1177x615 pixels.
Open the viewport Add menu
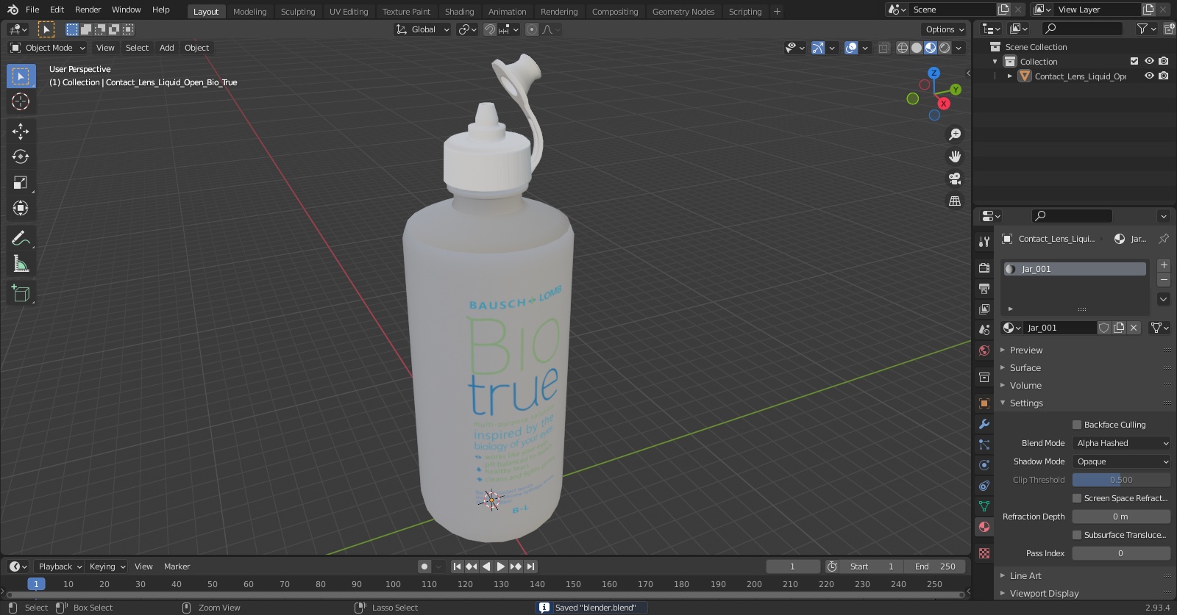coord(167,48)
